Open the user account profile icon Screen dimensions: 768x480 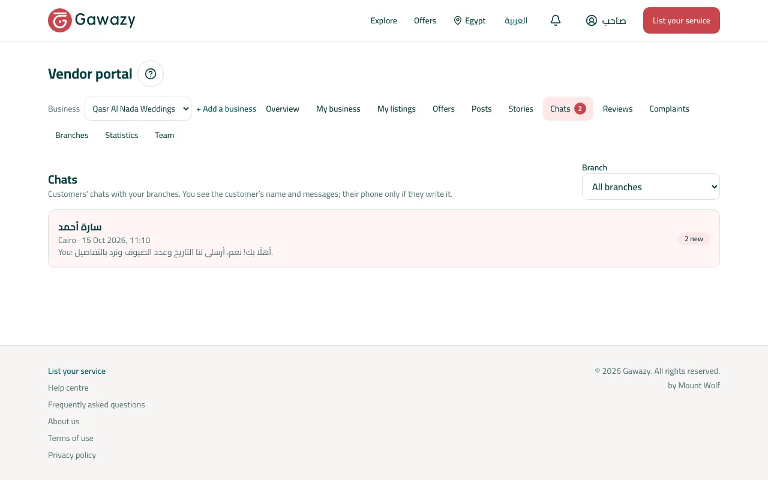pyautogui.click(x=592, y=20)
